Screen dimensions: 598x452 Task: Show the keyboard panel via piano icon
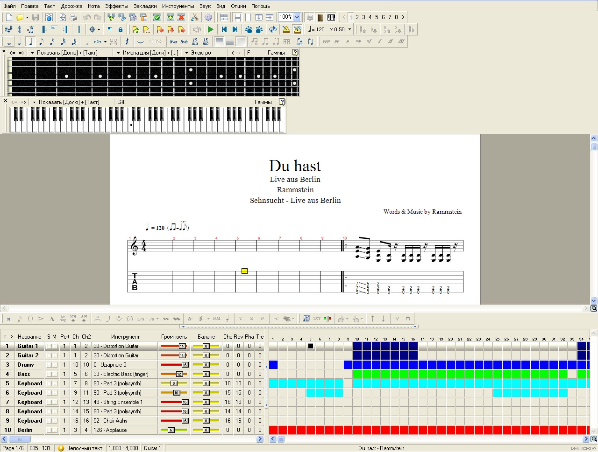[x=331, y=18]
